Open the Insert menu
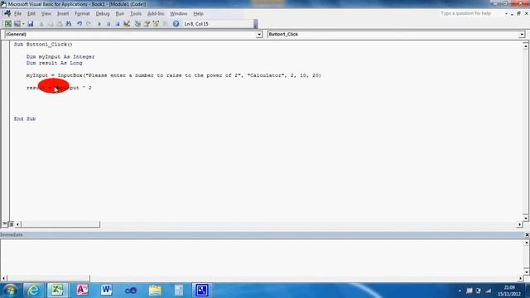530x298 pixels. [x=63, y=13]
